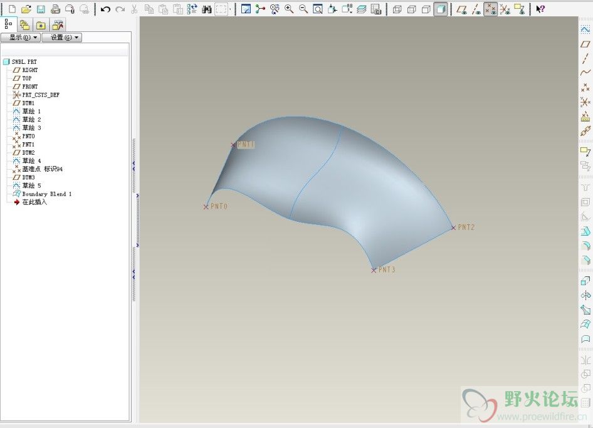This screenshot has width=593, height=428.
Task: Select the dashed selection box tool
Action: 221,9
